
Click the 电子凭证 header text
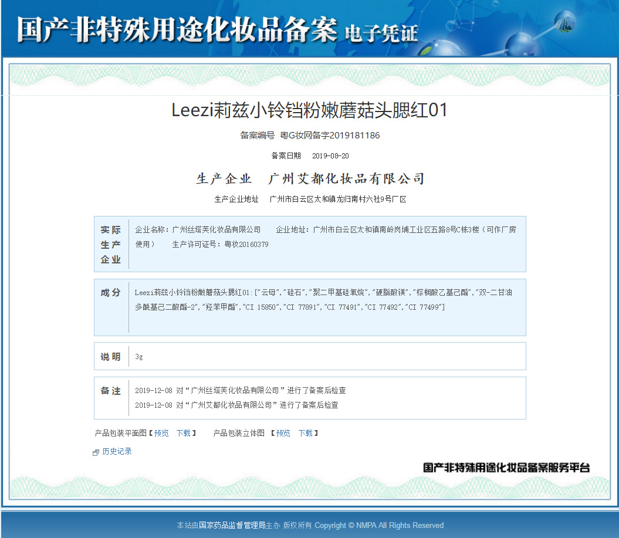(x=381, y=33)
